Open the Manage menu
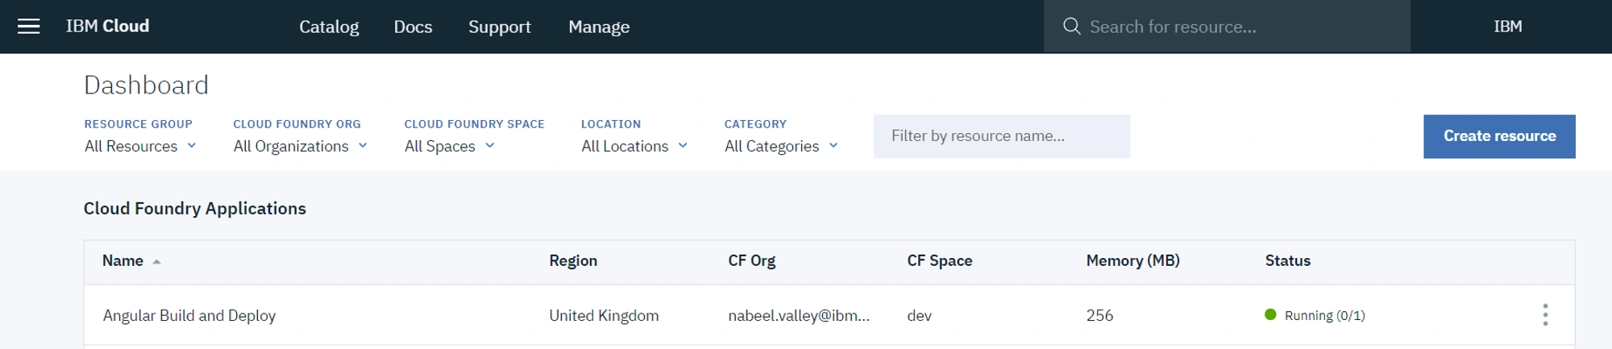 coord(599,27)
